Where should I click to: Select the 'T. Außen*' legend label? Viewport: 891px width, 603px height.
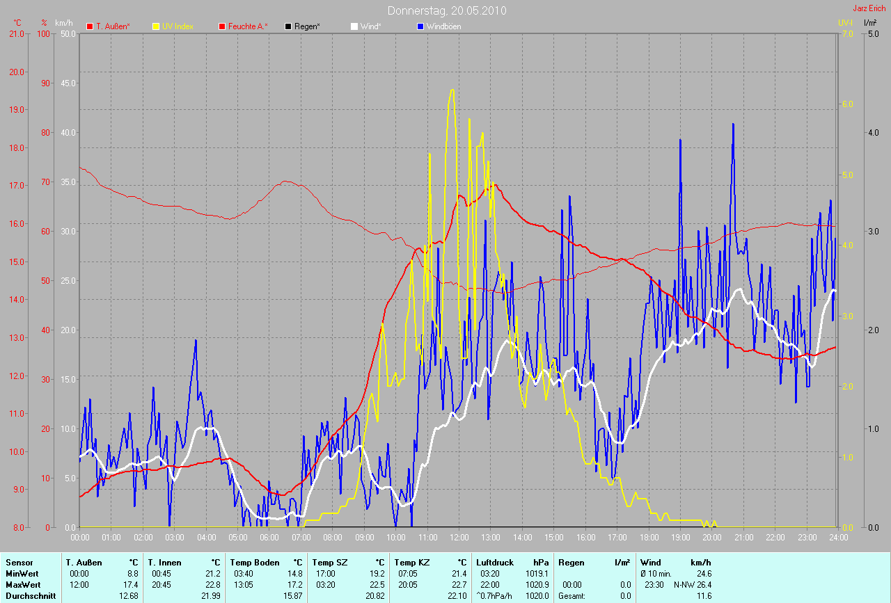tap(113, 26)
